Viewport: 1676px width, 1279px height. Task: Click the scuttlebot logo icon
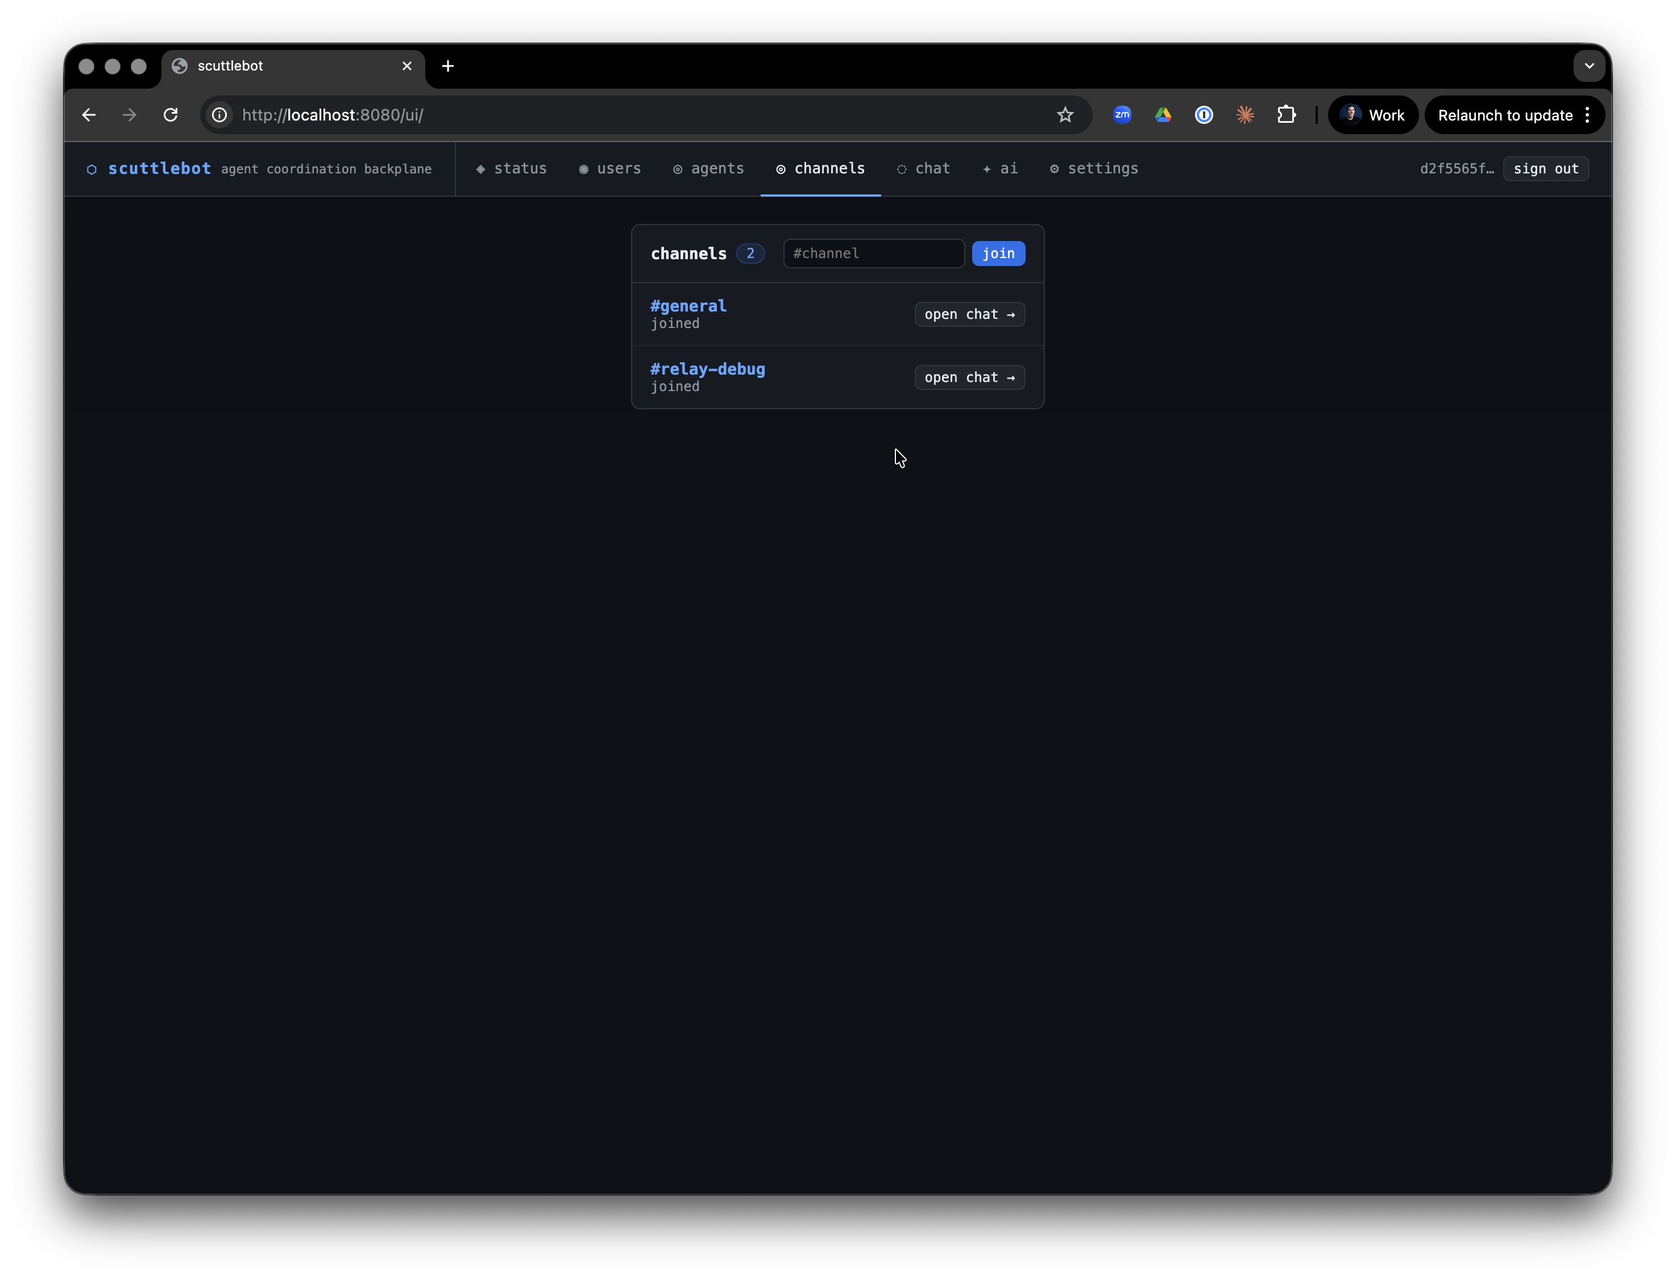(x=92, y=169)
